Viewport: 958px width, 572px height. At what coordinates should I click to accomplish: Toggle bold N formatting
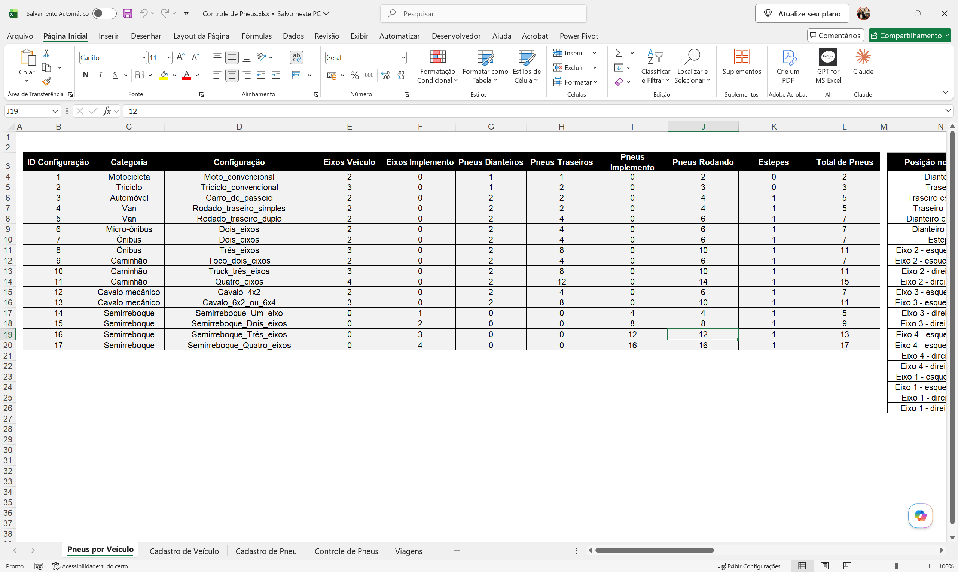pyautogui.click(x=86, y=75)
